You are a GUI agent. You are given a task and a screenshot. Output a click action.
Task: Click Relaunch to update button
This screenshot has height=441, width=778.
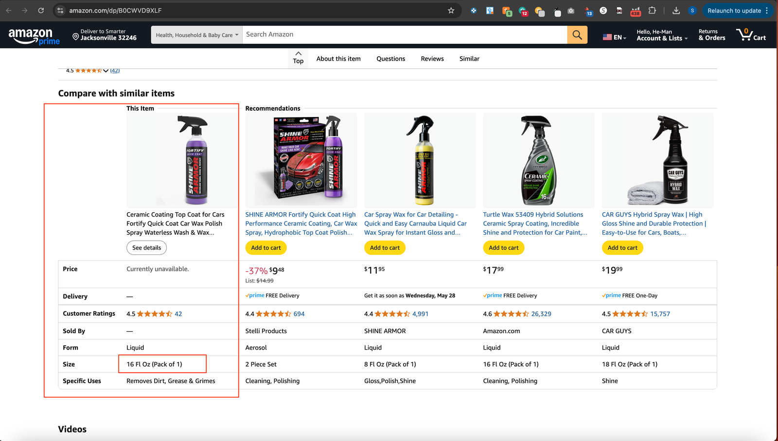coord(737,10)
